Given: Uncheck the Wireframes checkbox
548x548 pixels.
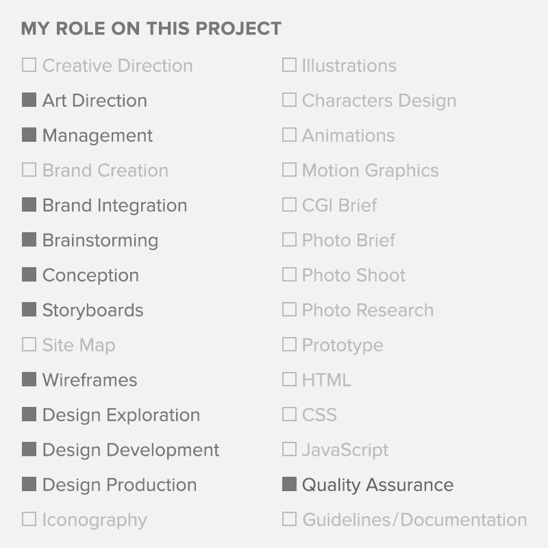Looking at the screenshot, I should pos(29,379).
